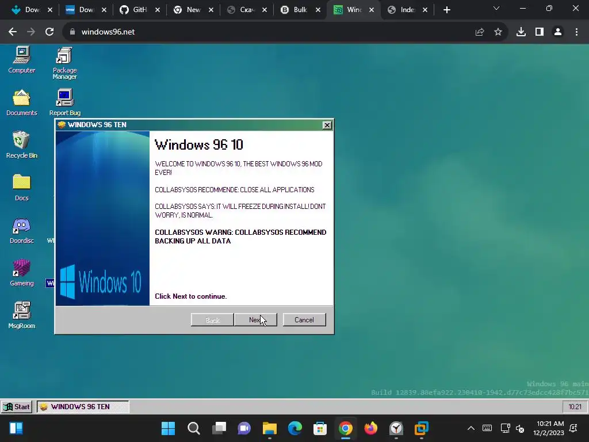Open the Gameing shortcut icon
The image size is (589, 442).
point(21,273)
